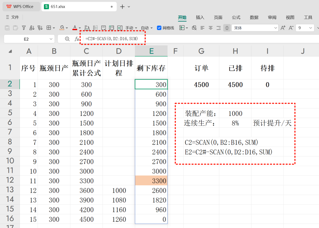Click the paste format brush clipboard icon

(x=16, y=28)
